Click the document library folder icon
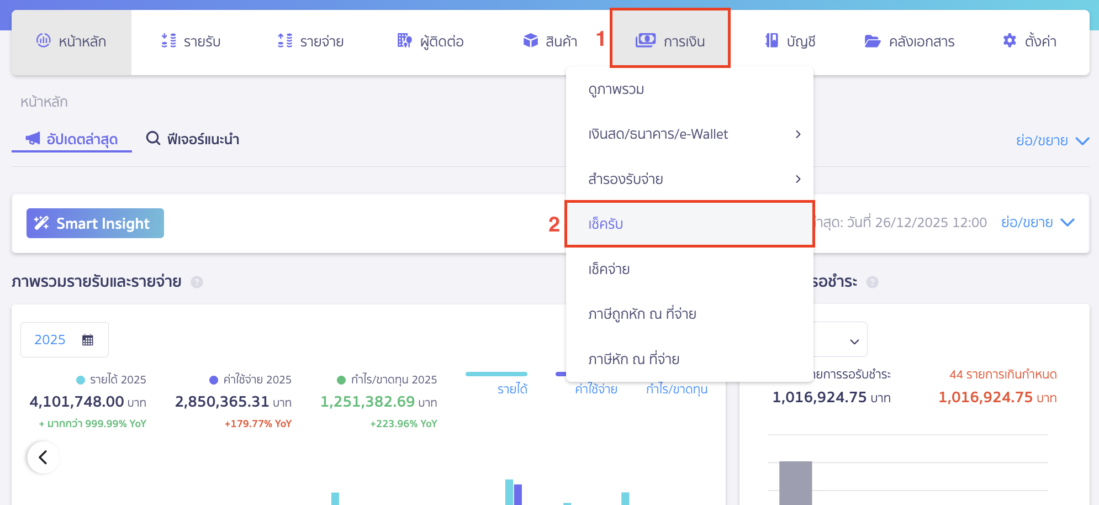This screenshot has width=1099, height=505. click(872, 41)
